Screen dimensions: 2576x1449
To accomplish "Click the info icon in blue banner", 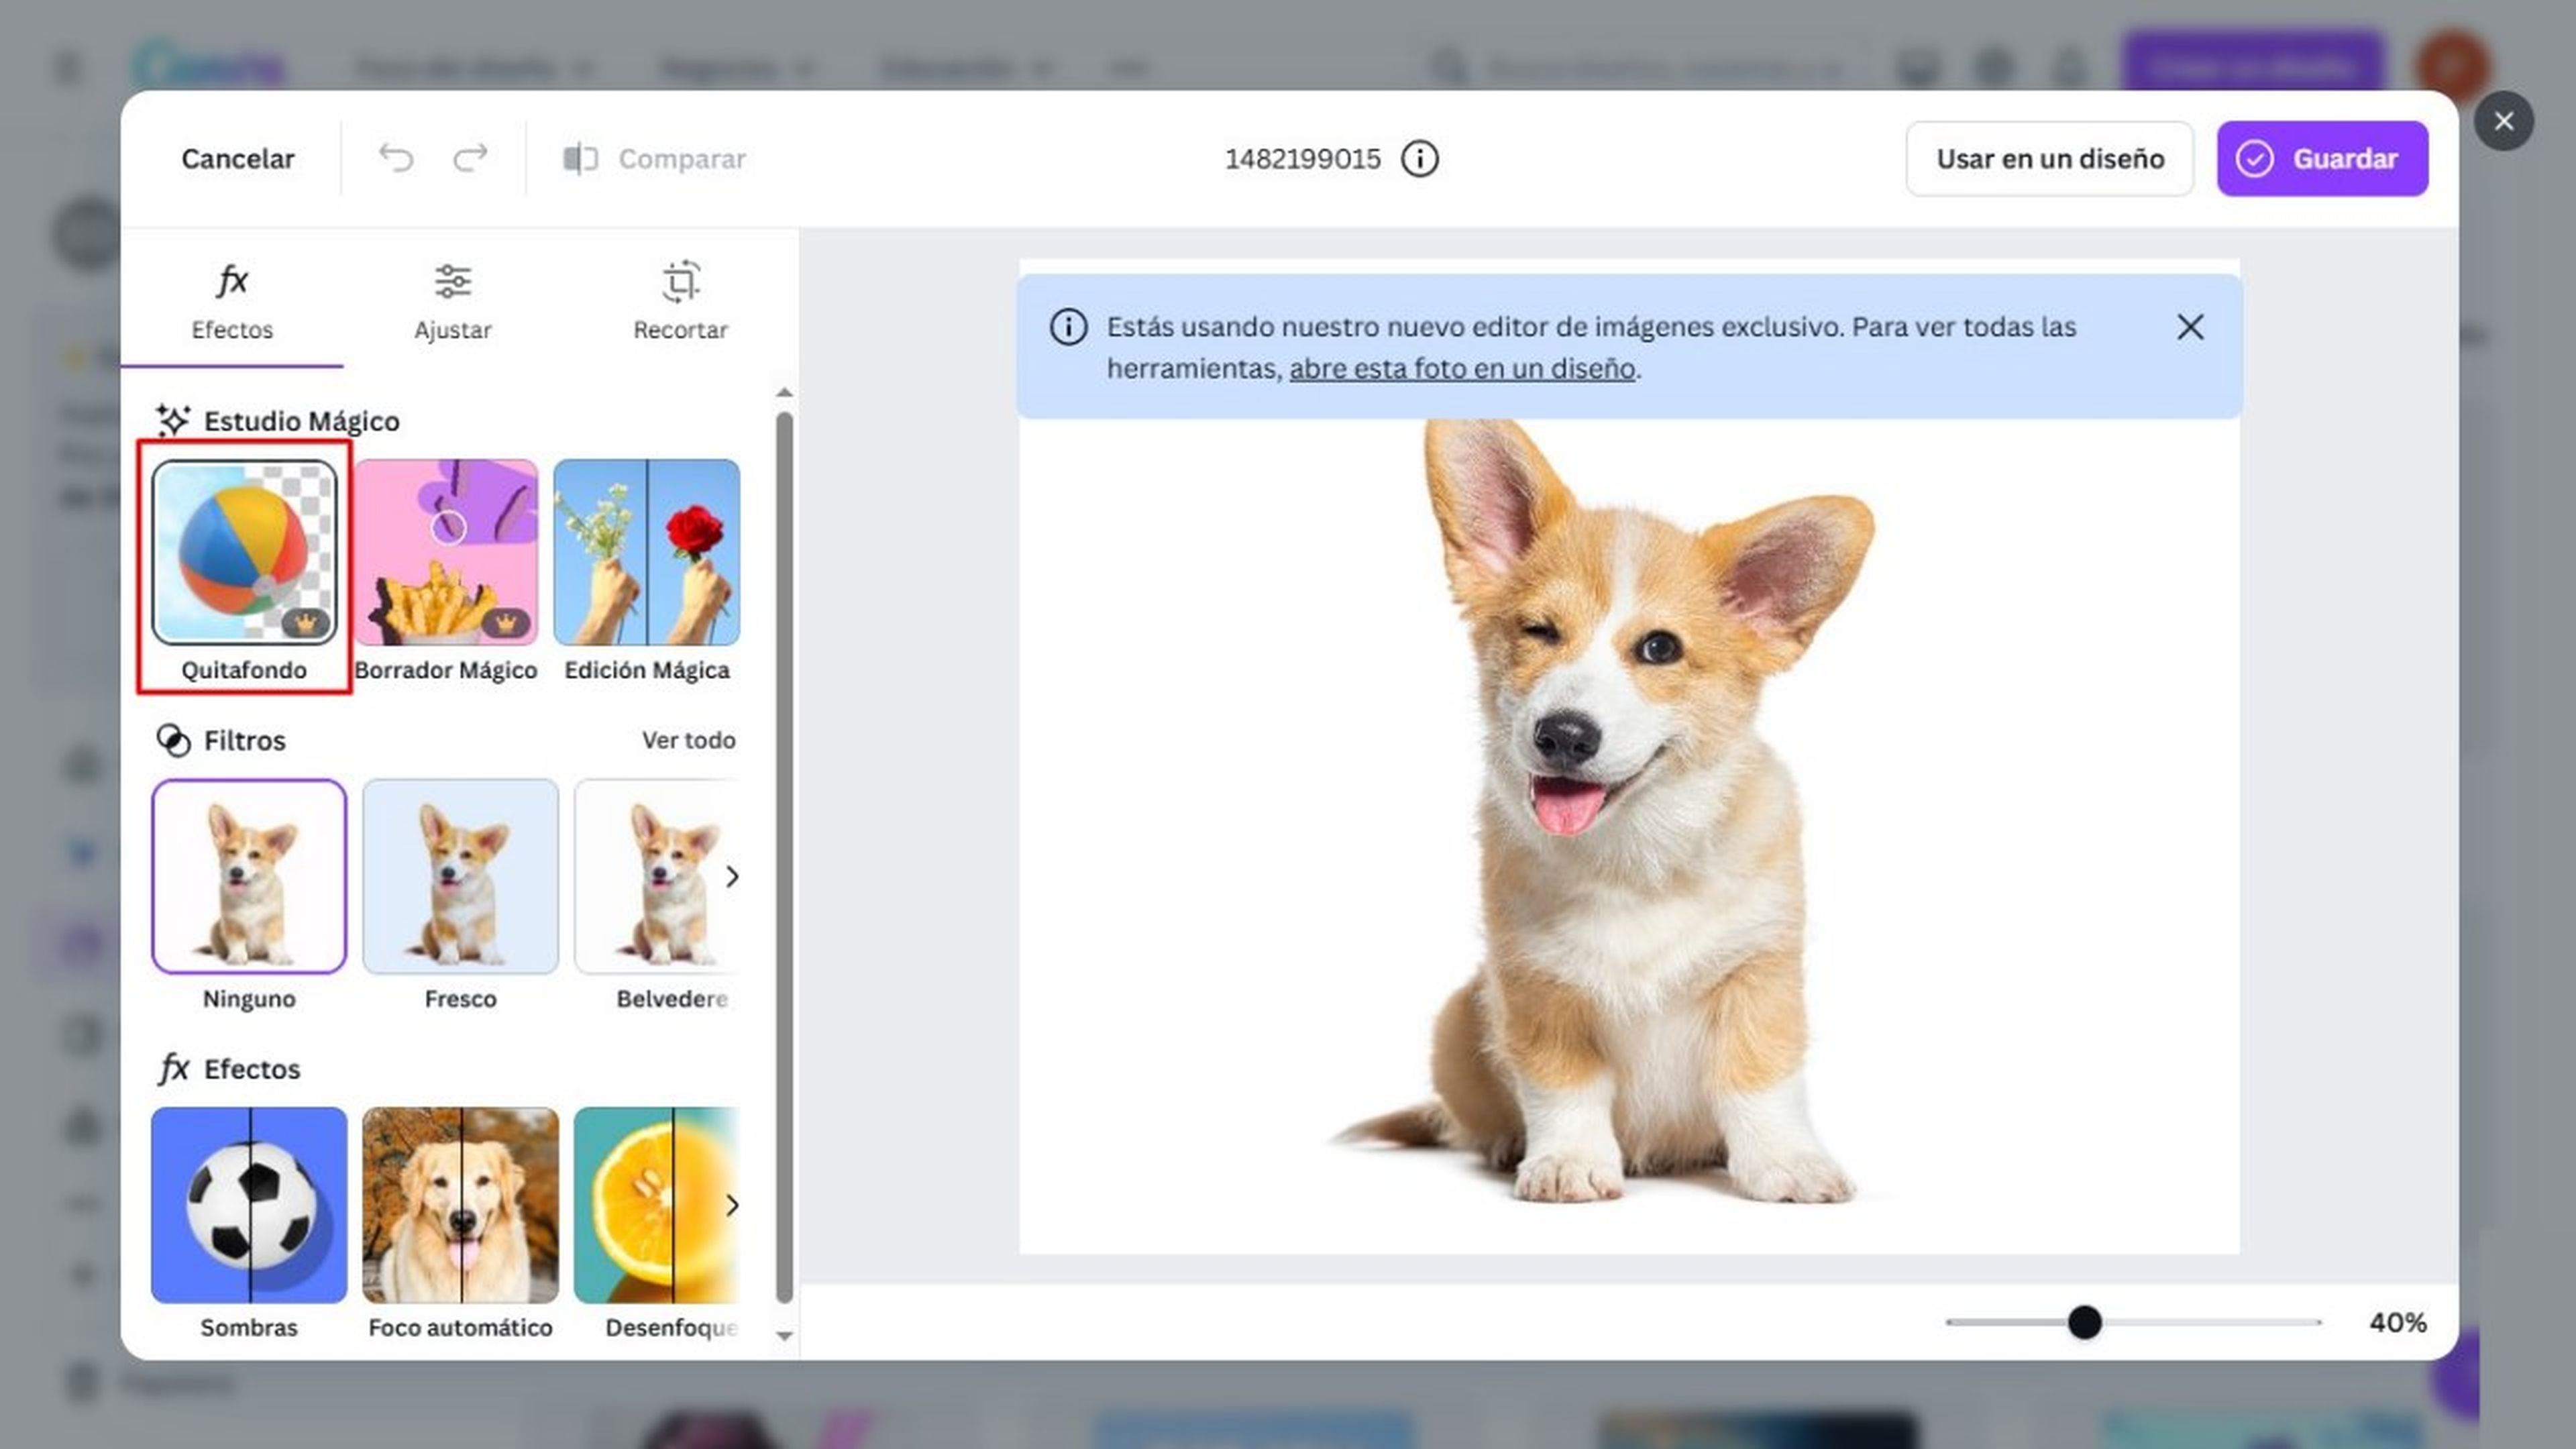I will [1068, 327].
